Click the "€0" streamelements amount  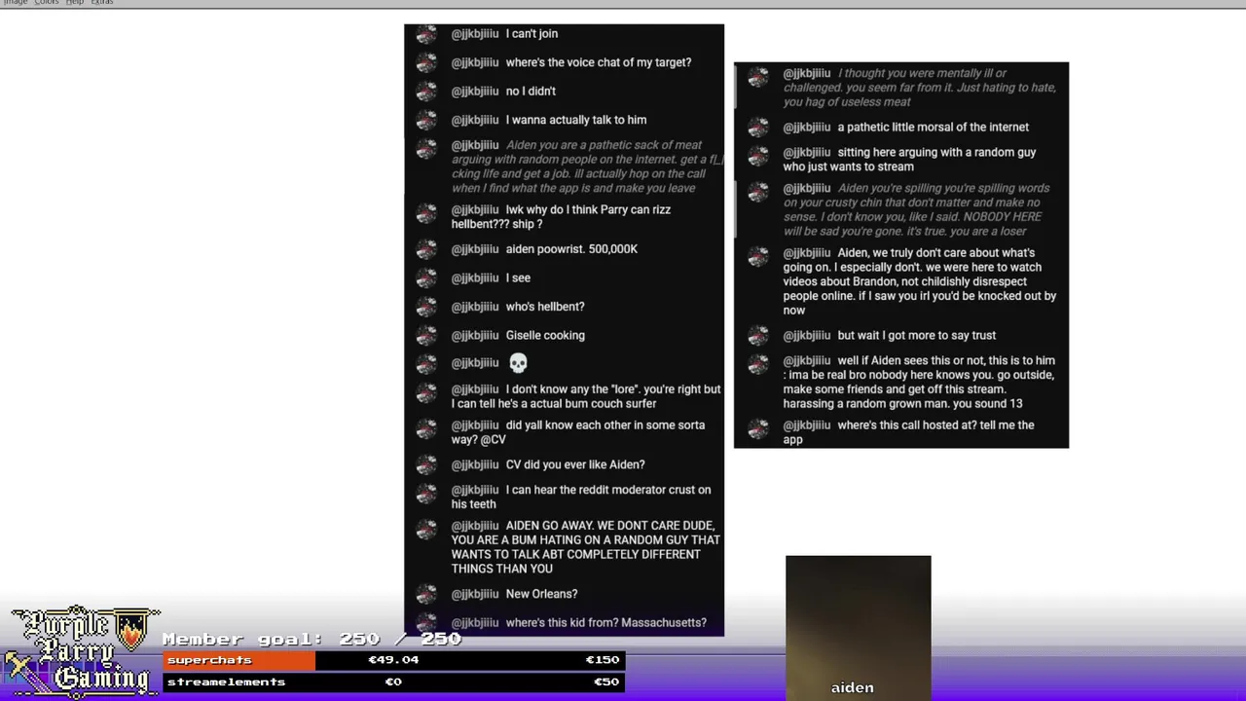[393, 683]
